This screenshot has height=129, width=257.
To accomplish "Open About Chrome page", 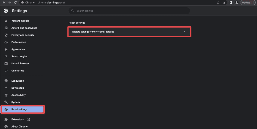I will pos(19,126).
